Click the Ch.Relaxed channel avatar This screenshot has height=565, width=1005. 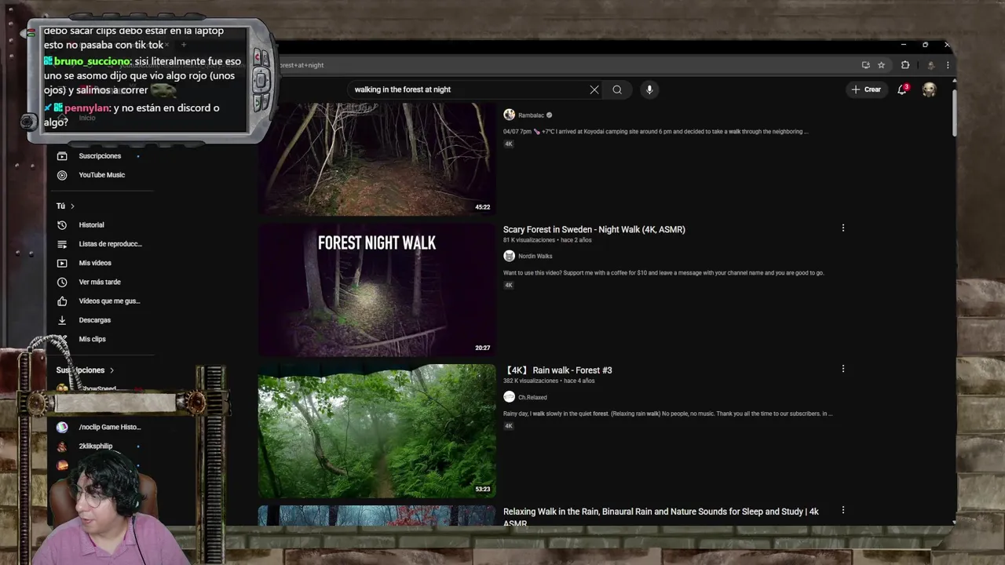(509, 397)
